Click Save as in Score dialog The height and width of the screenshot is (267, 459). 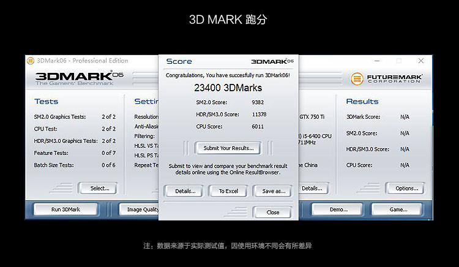pos(274,191)
